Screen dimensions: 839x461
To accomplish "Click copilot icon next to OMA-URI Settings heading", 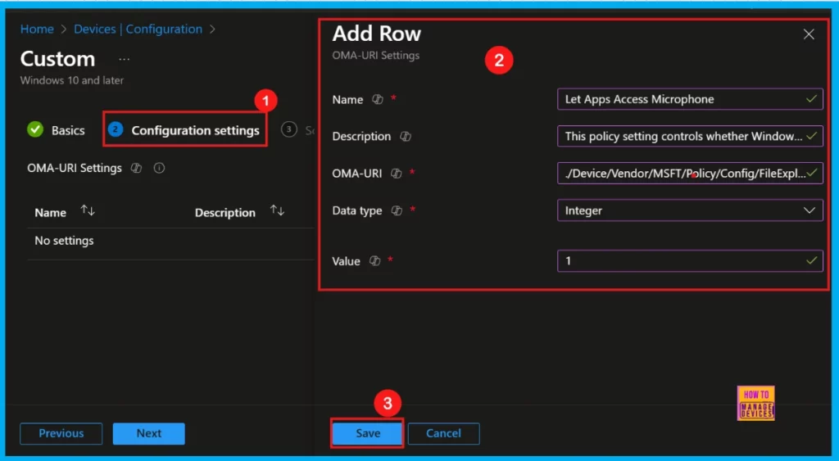I will click(x=137, y=168).
